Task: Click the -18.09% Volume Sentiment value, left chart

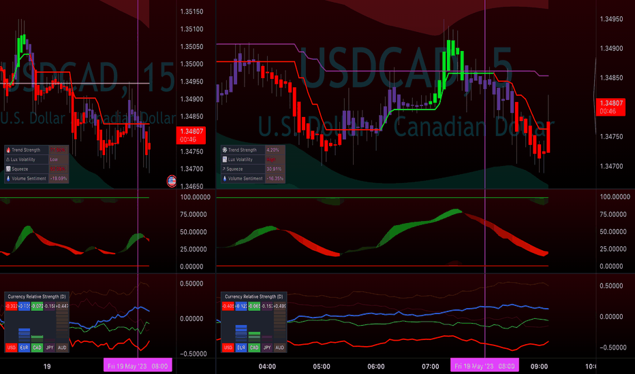Action: tap(59, 178)
